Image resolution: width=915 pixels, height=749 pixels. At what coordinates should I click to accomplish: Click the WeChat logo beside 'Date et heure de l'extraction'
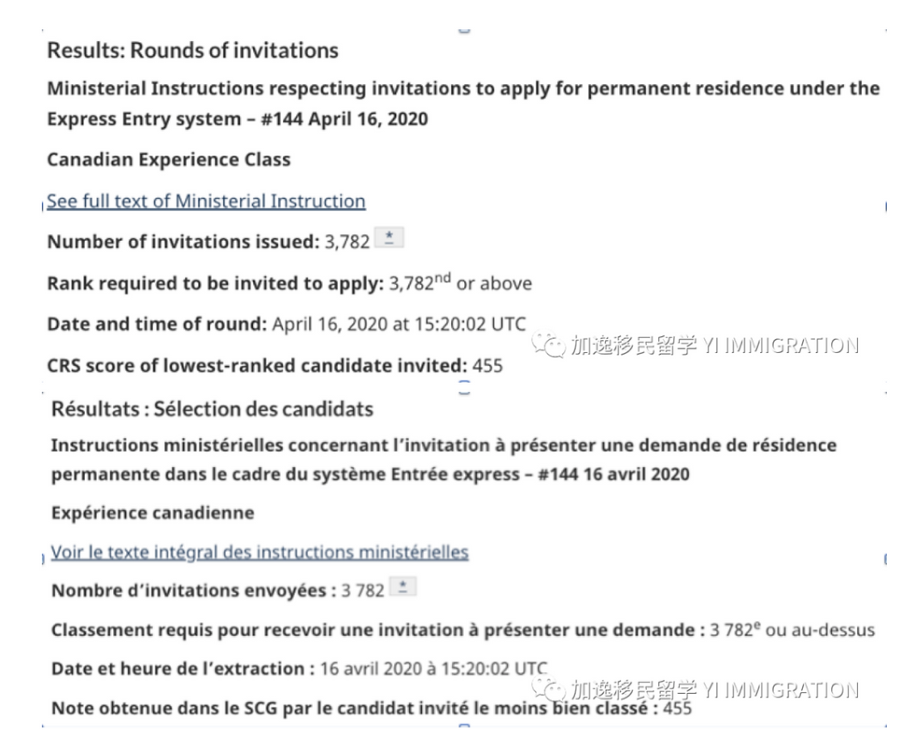click(549, 690)
